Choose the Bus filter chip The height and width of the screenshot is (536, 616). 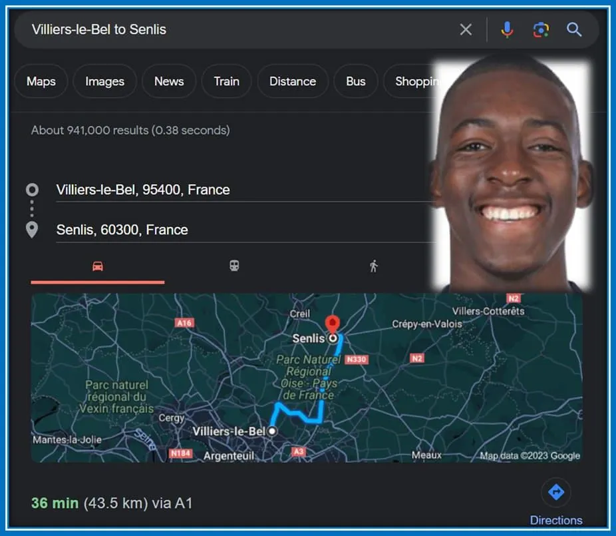coord(356,81)
